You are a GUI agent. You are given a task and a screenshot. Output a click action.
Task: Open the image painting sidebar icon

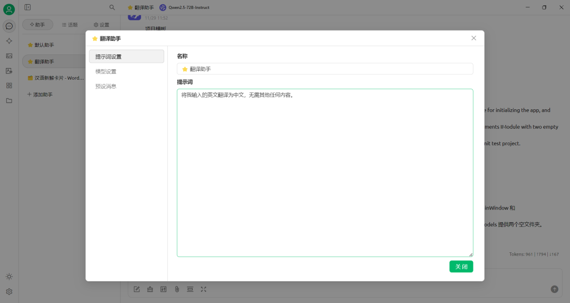tap(9, 55)
